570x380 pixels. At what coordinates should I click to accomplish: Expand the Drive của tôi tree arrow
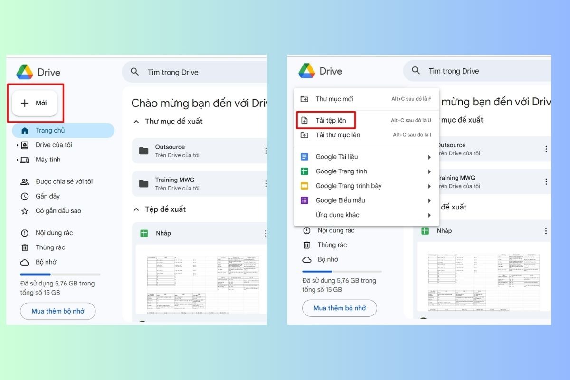pyautogui.click(x=17, y=145)
